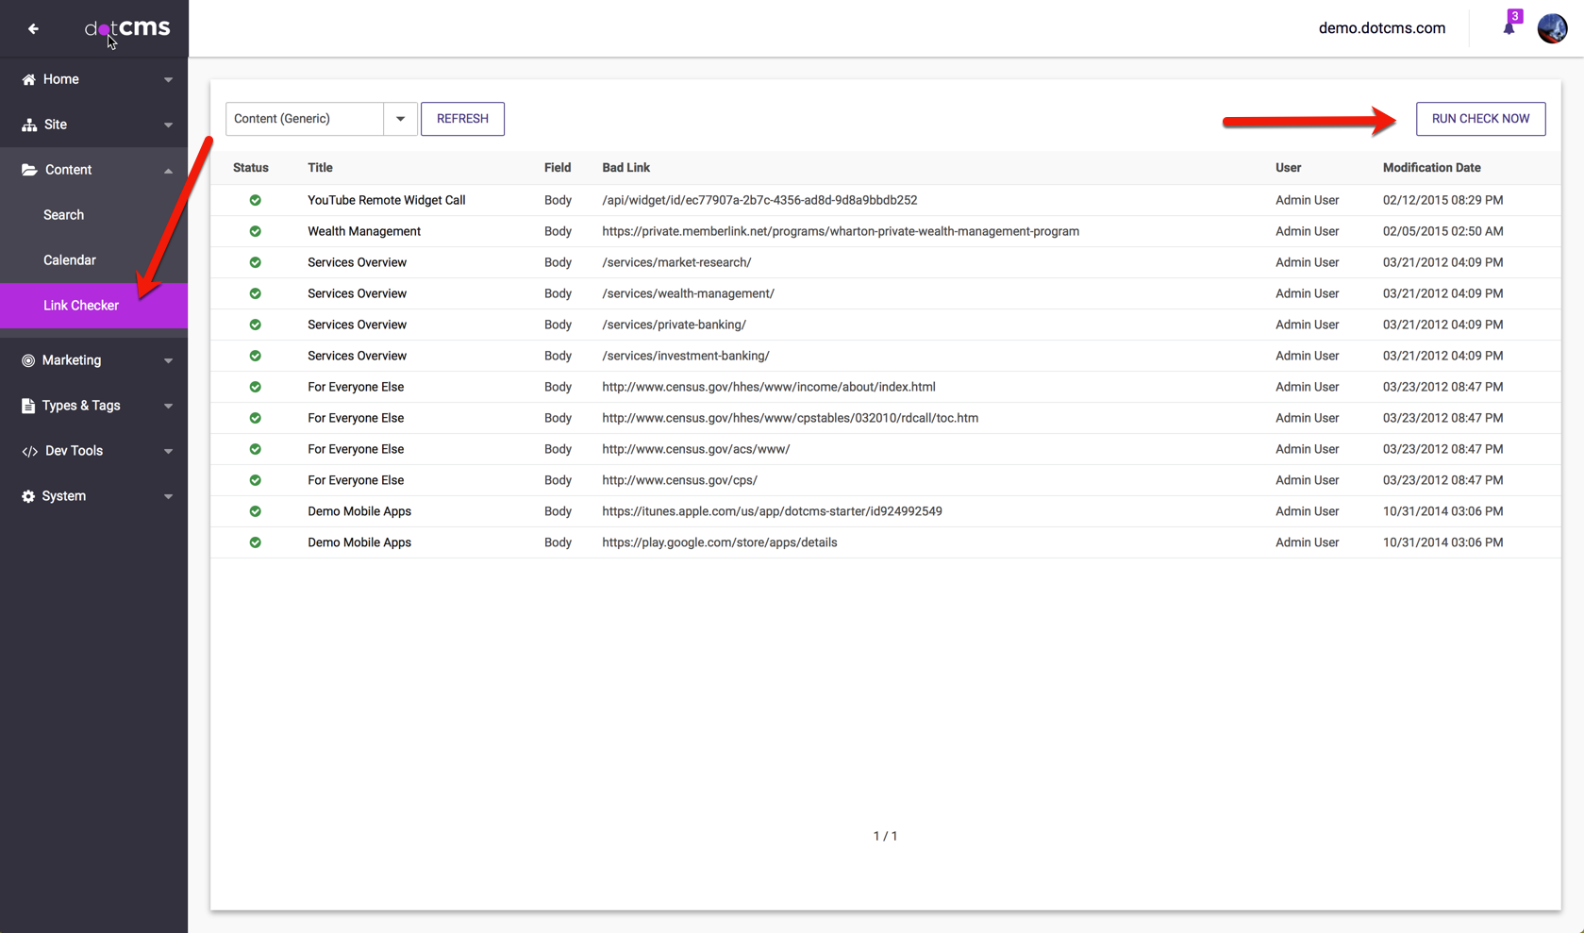This screenshot has width=1584, height=933.
Task: Click status checkmark for YouTube Remote Widget Call
Action: coord(255,200)
